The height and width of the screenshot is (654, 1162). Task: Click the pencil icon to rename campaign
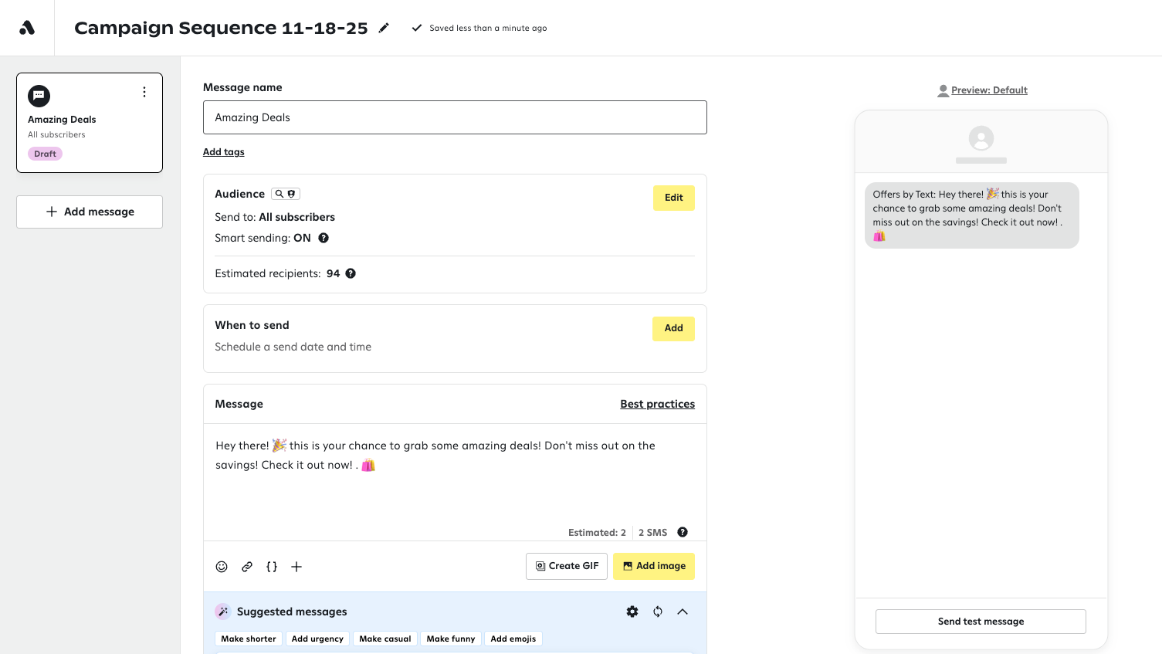(x=384, y=28)
